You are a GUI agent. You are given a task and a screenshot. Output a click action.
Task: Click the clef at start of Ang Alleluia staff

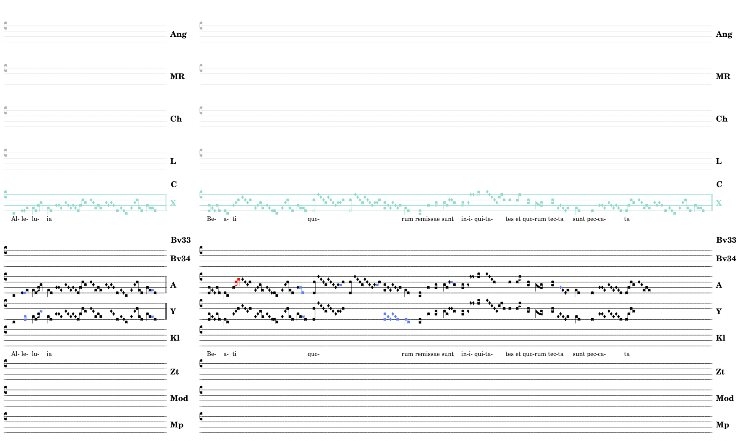point(5,26)
